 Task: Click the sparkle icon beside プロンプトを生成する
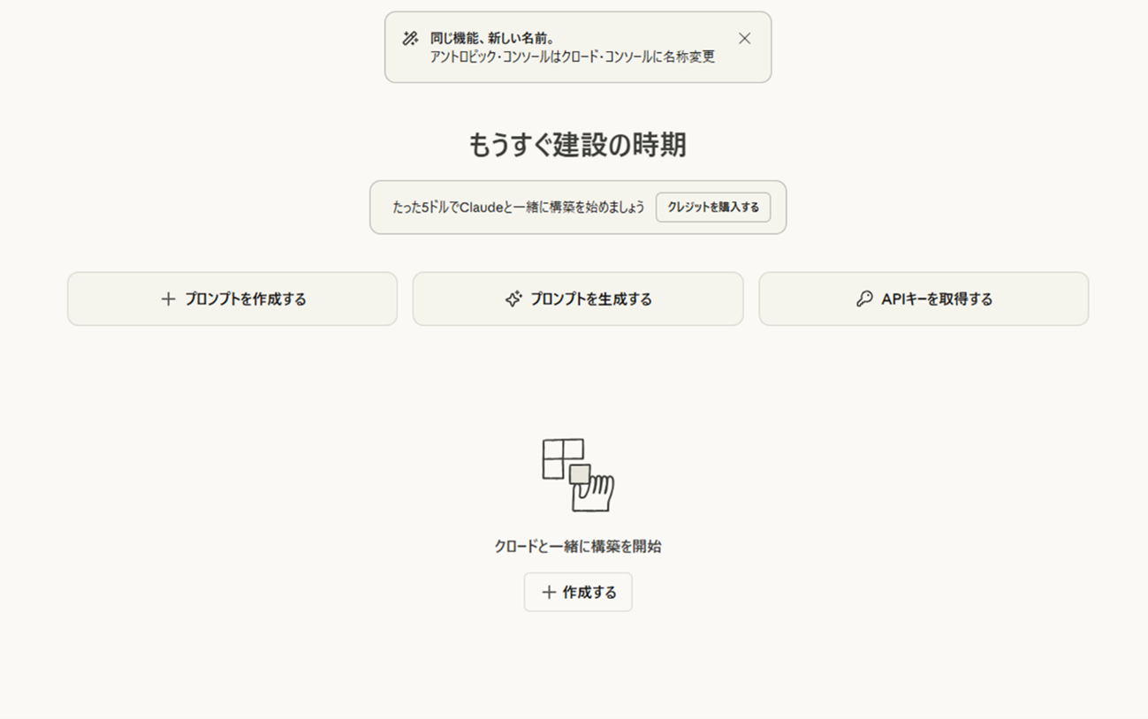[513, 299]
